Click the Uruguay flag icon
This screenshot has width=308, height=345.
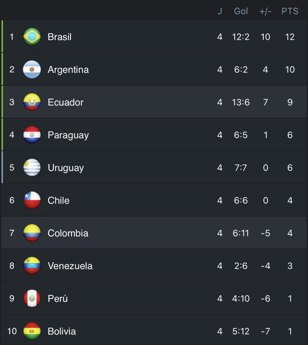pos(32,167)
